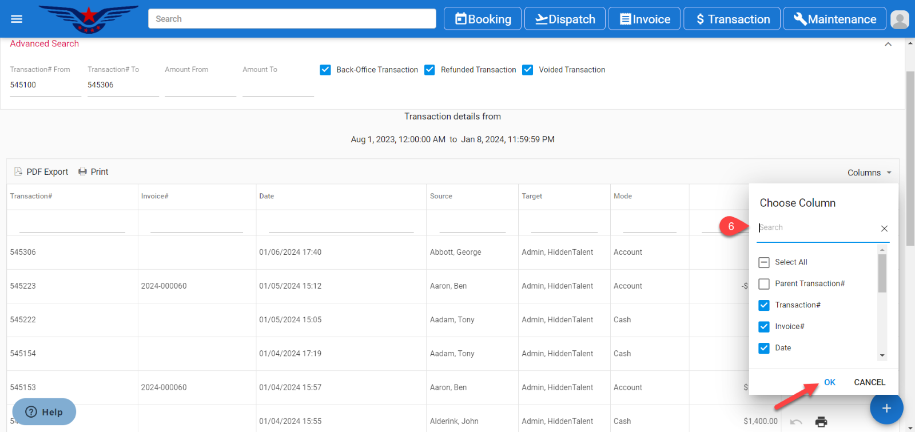The image size is (915, 432).
Task: Click the Amount From input field
Action: tap(200, 85)
